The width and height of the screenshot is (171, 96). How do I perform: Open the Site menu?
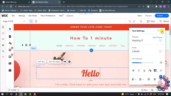tap(13, 16)
